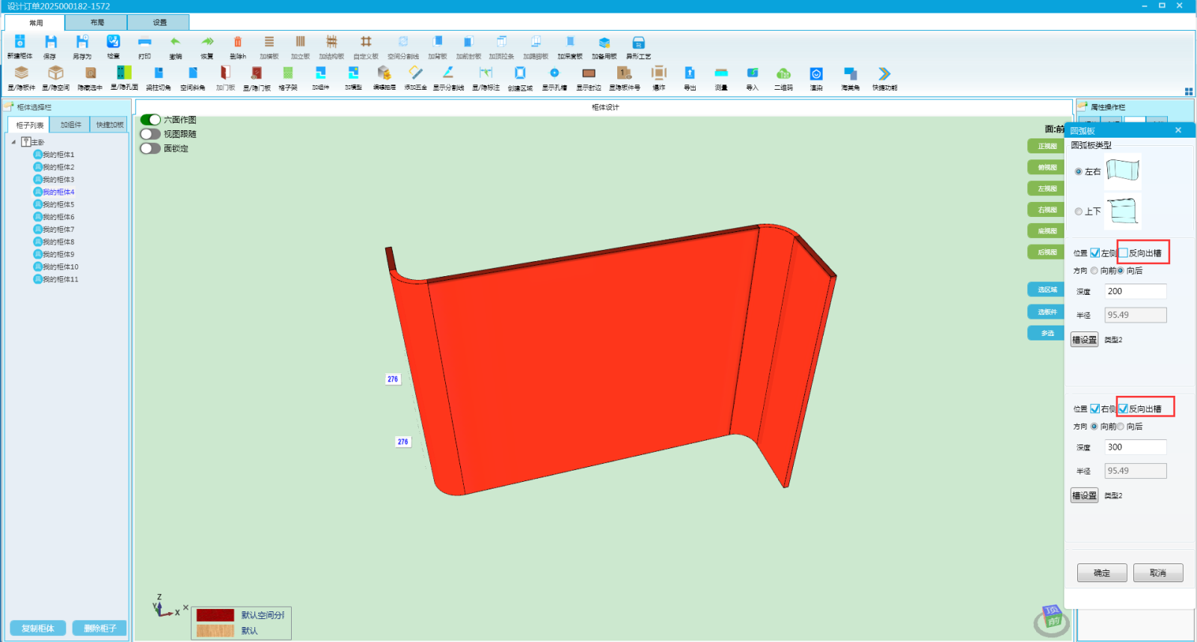Check 反向出槽 for the left side
Screen dimensions: 1197x642
[x=1124, y=253]
